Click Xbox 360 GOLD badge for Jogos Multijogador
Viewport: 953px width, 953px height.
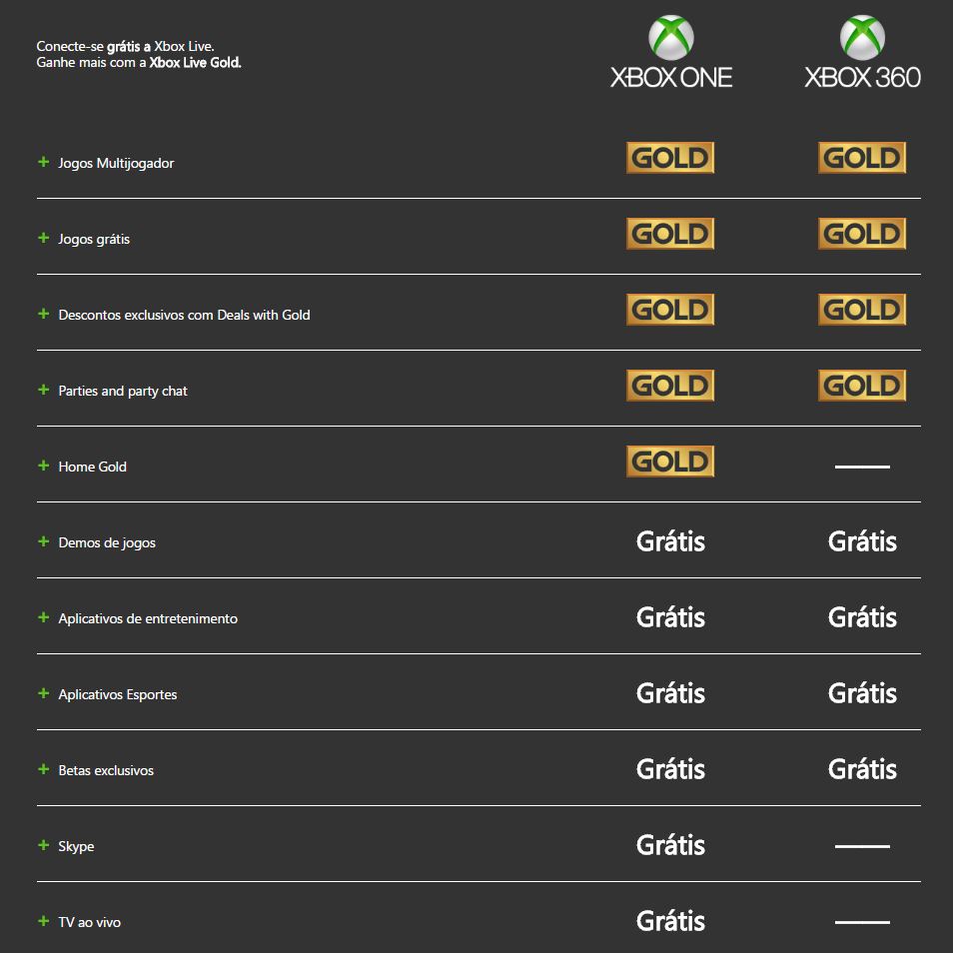point(862,158)
